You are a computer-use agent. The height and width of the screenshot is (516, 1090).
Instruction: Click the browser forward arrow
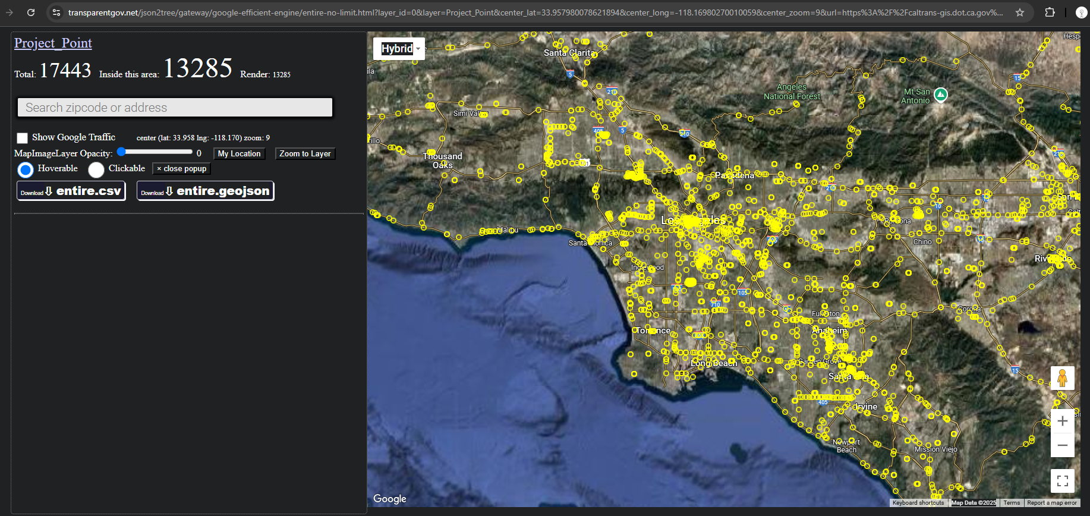click(10, 12)
